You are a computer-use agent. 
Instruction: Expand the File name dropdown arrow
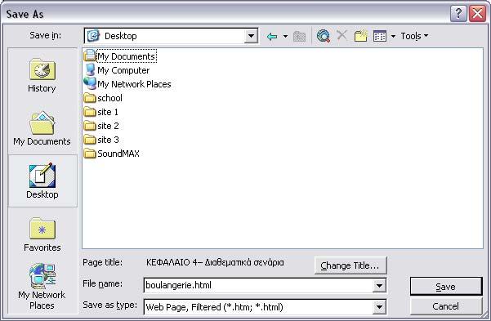pos(379,285)
